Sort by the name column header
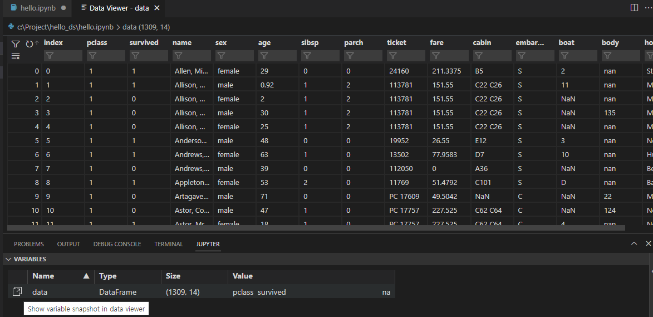Screen dimensions: 653x317 point(182,42)
